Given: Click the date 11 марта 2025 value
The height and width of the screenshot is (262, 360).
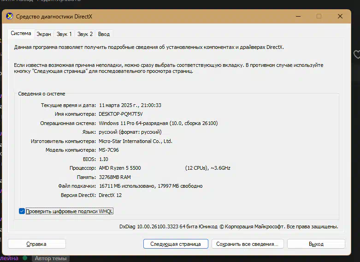Looking at the screenshot, I should (130, 105).
